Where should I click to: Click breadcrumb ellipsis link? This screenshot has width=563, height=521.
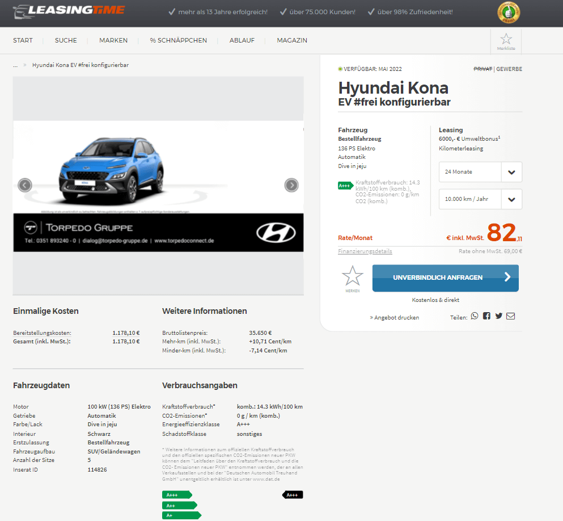coord(15,65)
